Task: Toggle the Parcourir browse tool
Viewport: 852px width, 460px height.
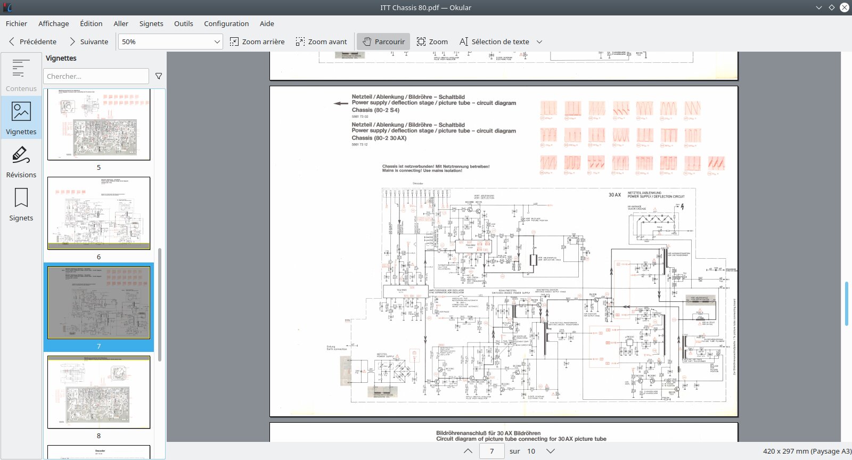Action: pyautogui.click(x=383, y=42)
